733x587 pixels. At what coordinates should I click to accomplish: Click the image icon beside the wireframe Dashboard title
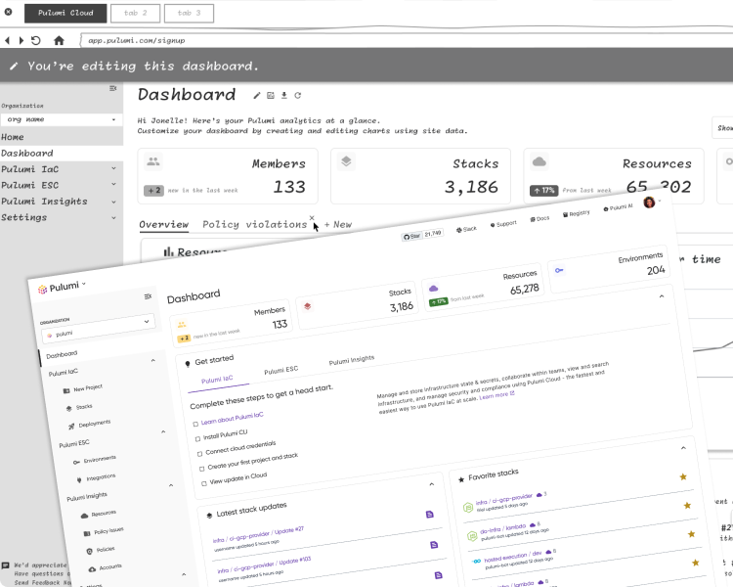(x=270, y=96)
